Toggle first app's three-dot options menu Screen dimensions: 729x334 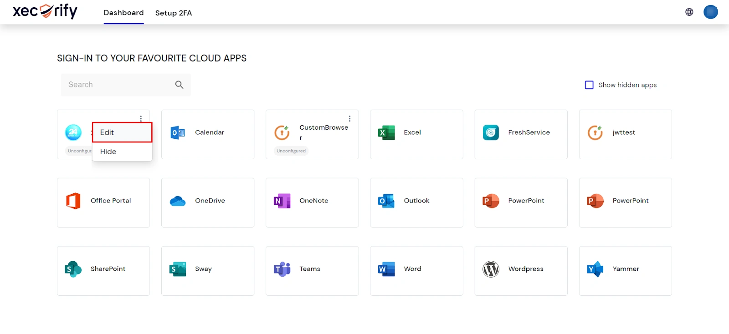[141, 118]
